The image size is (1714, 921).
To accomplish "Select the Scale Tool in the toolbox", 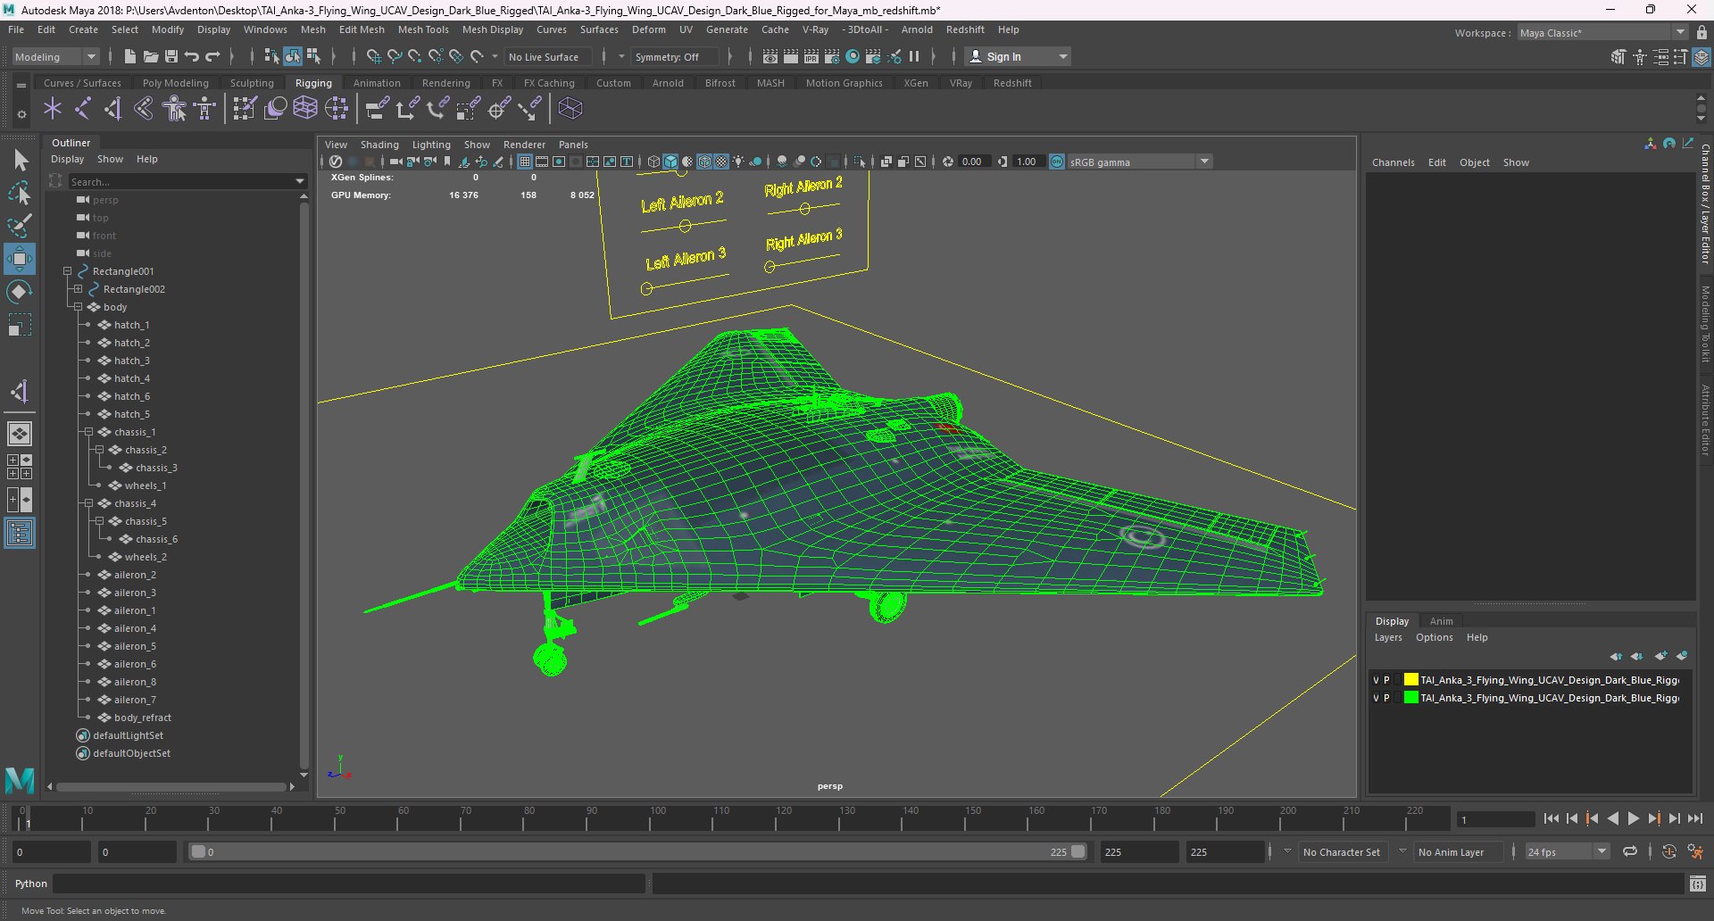I will [x=20, y=325].
